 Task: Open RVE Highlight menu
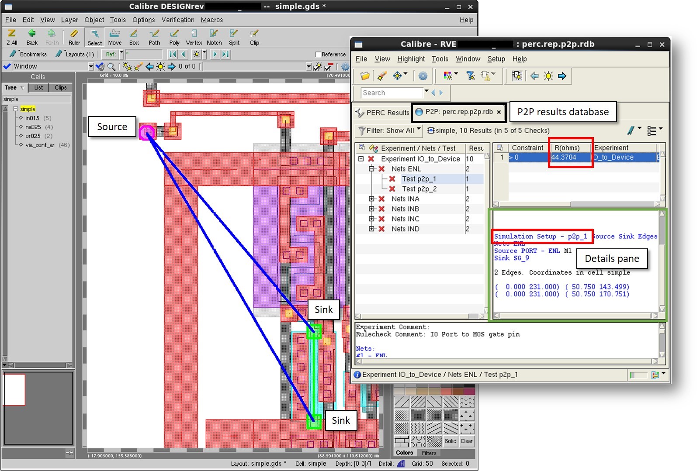point(411,59)
